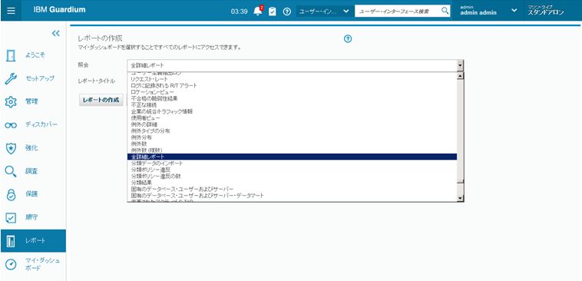Select 不合格の脆弱性結果 option
Screen dimensions: 582x281
tap(292, 98)
